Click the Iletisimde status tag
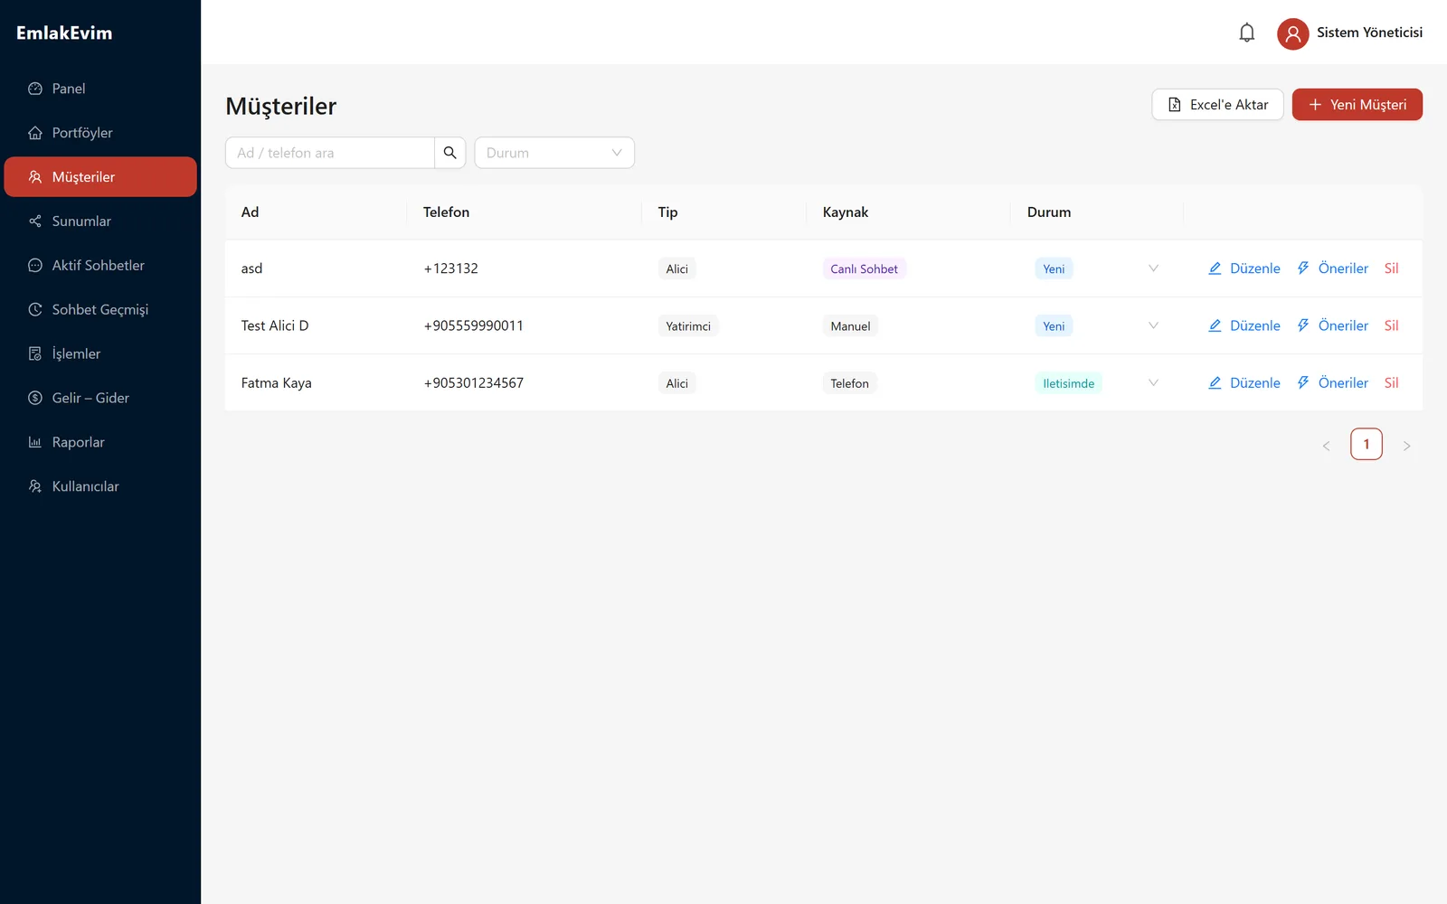This screenshot has width=1447, height=904. click(x=1068, y=383)
